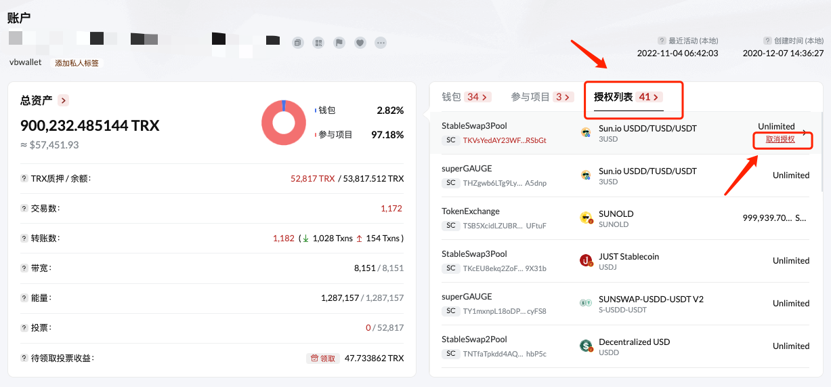Click the 参与项目 97.18% legend entry

tap(359, 135)
